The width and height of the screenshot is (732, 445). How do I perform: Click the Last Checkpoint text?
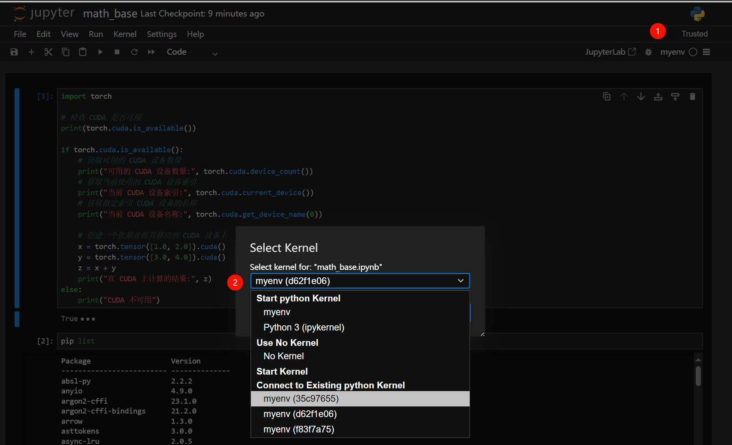202,14
